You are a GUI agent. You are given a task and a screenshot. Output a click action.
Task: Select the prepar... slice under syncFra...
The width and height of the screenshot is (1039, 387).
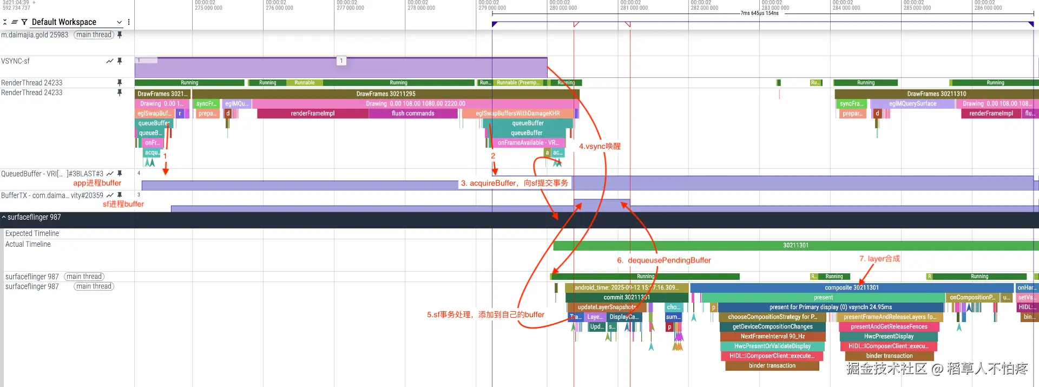[x=852, y=114]
